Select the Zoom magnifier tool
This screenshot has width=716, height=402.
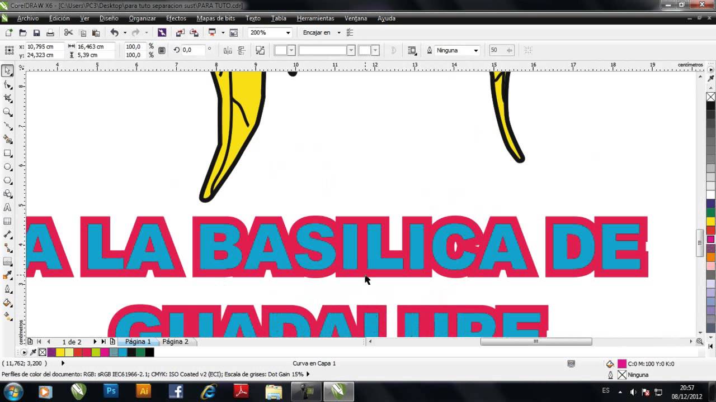8,112
